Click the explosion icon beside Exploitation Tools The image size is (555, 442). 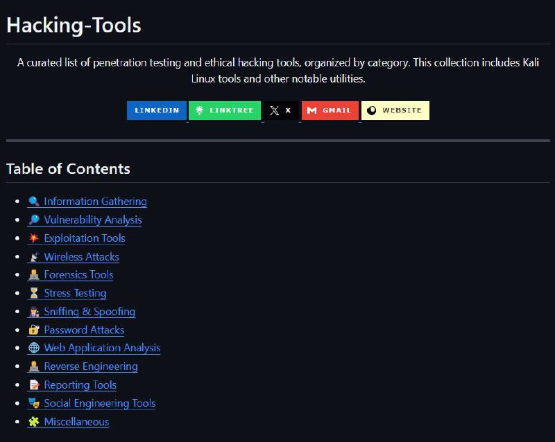tap(32, 238)
